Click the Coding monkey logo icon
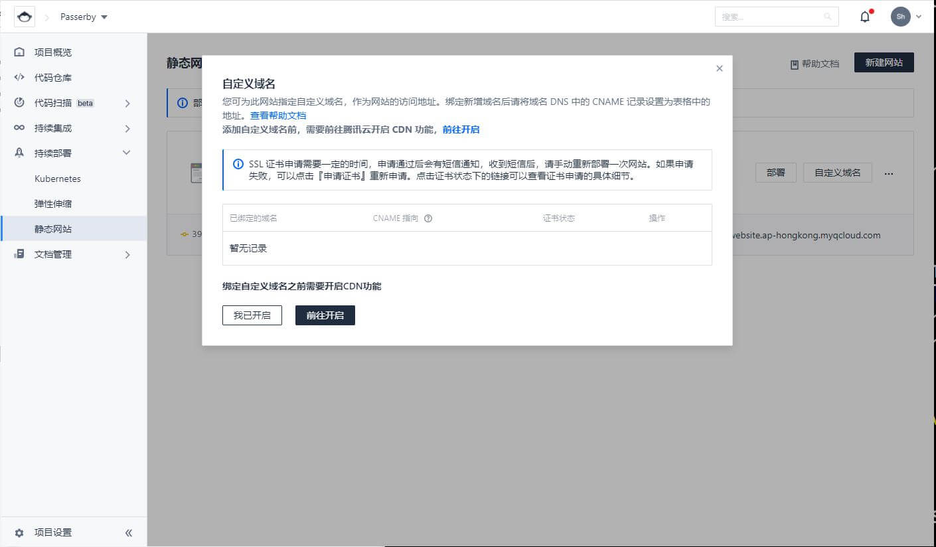 pyautogui.click(x=25, y=17)
